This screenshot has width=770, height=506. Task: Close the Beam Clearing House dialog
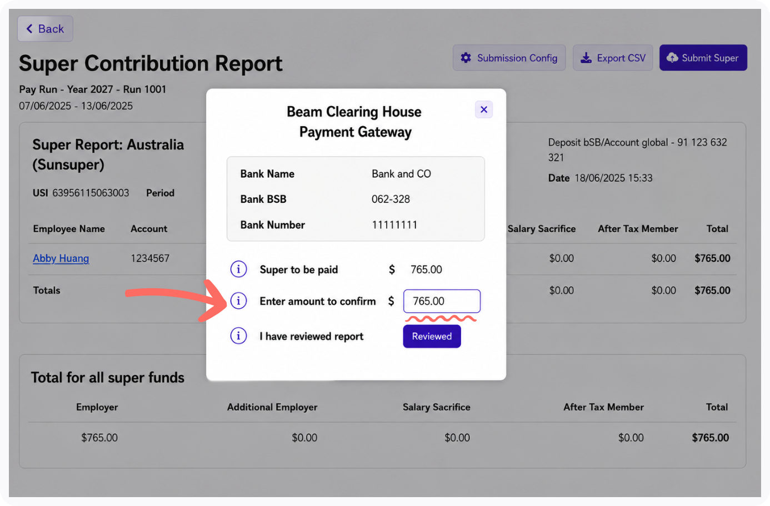[x=484, y=109]
